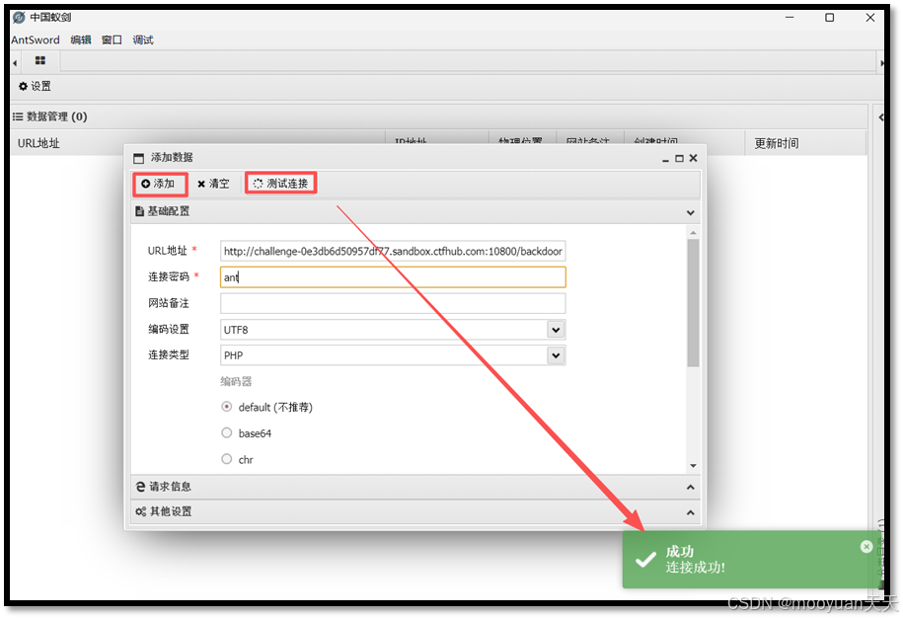The image size is (903, 619).
Task: Click the URL地址 column header
Action: (x=38, y=143)
